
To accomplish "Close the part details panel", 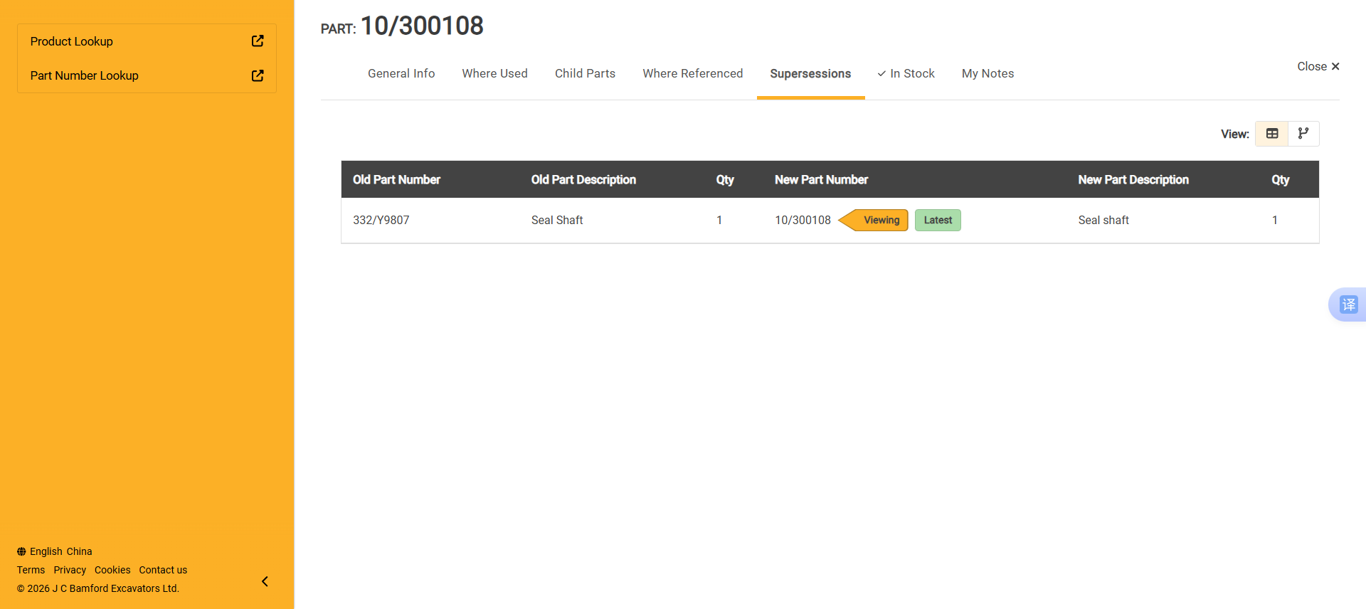I will (x=1318, y=66).
